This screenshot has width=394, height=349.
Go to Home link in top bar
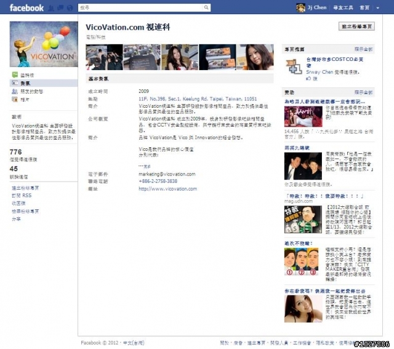pos(364,8)
